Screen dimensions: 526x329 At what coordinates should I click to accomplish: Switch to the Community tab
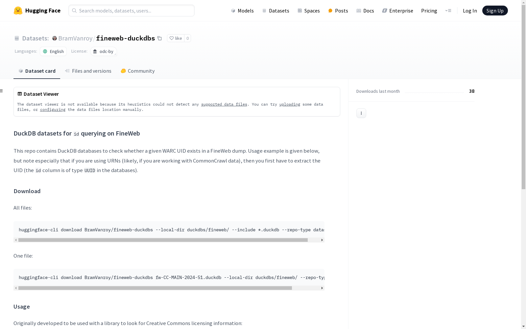(138, 71)
